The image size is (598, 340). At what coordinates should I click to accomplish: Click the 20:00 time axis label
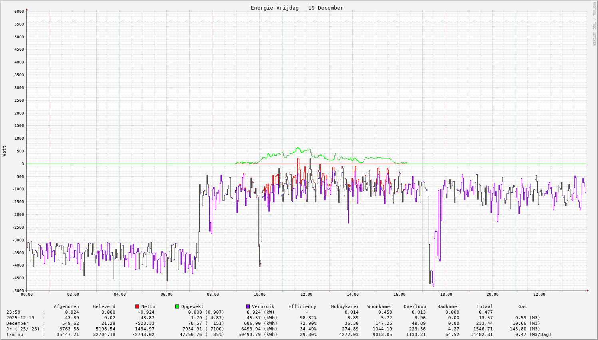pyautogui.click(x=493, y=295)
